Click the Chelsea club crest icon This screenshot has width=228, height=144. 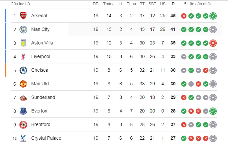23,70
